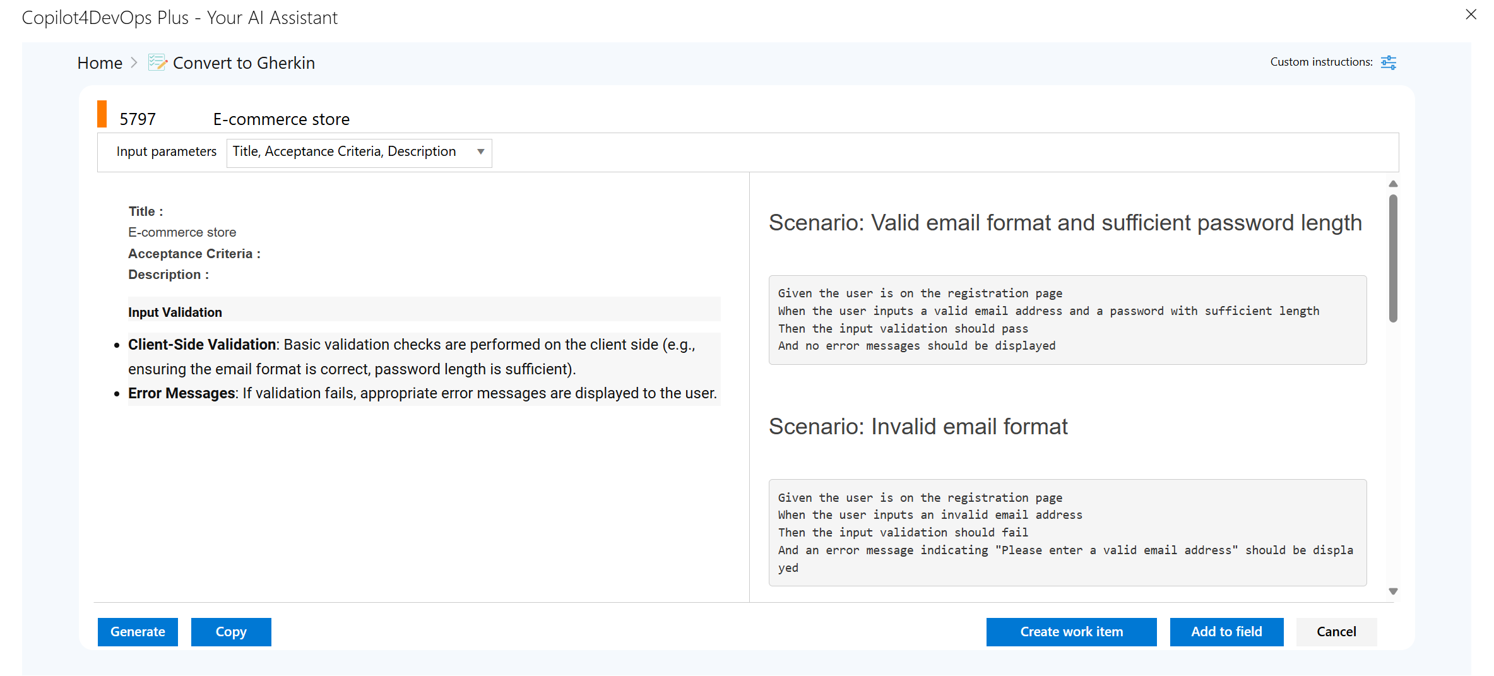Click the Create work item button
The height and width of the screenshot is (676, 1494).
click(x=1071, y=632)
